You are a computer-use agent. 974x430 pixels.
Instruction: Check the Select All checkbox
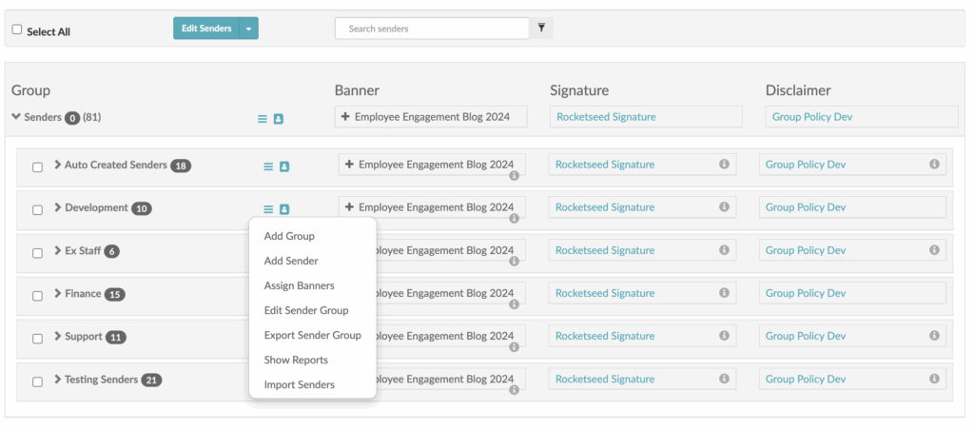pos(17,29)
